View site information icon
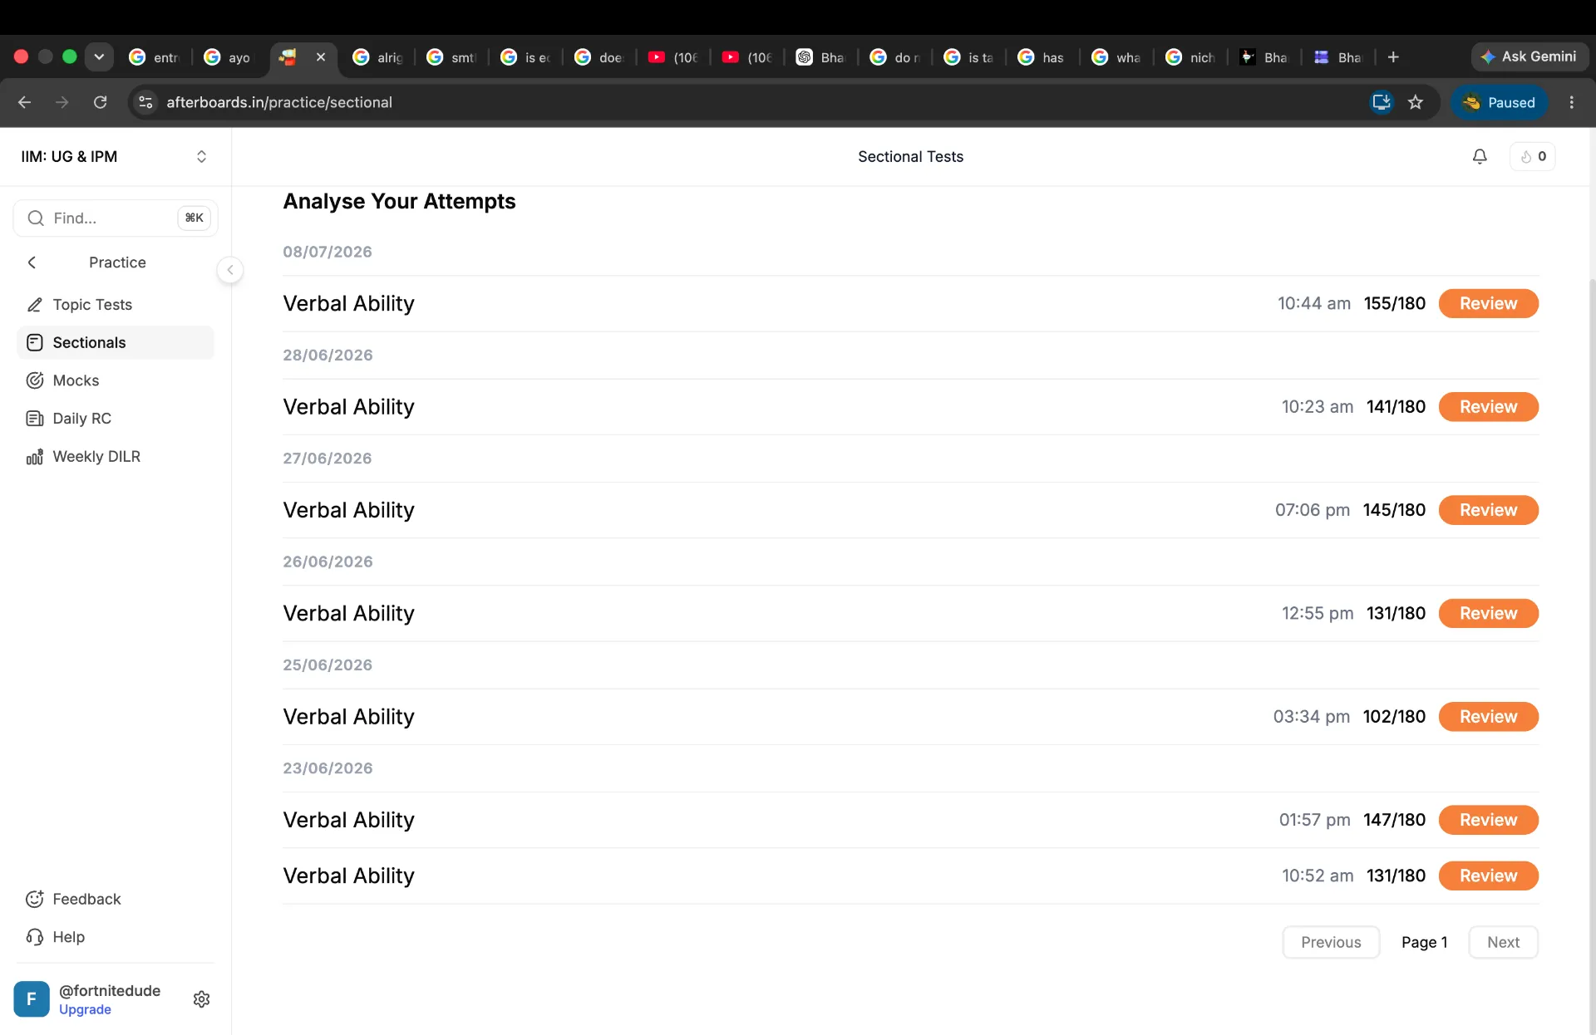Screen dimensions: 1596x1035 point(145,102)
